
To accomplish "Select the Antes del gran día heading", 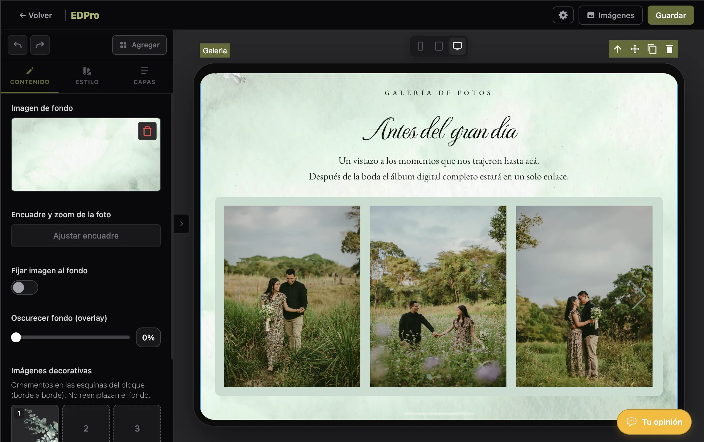I will coord(440,131).
